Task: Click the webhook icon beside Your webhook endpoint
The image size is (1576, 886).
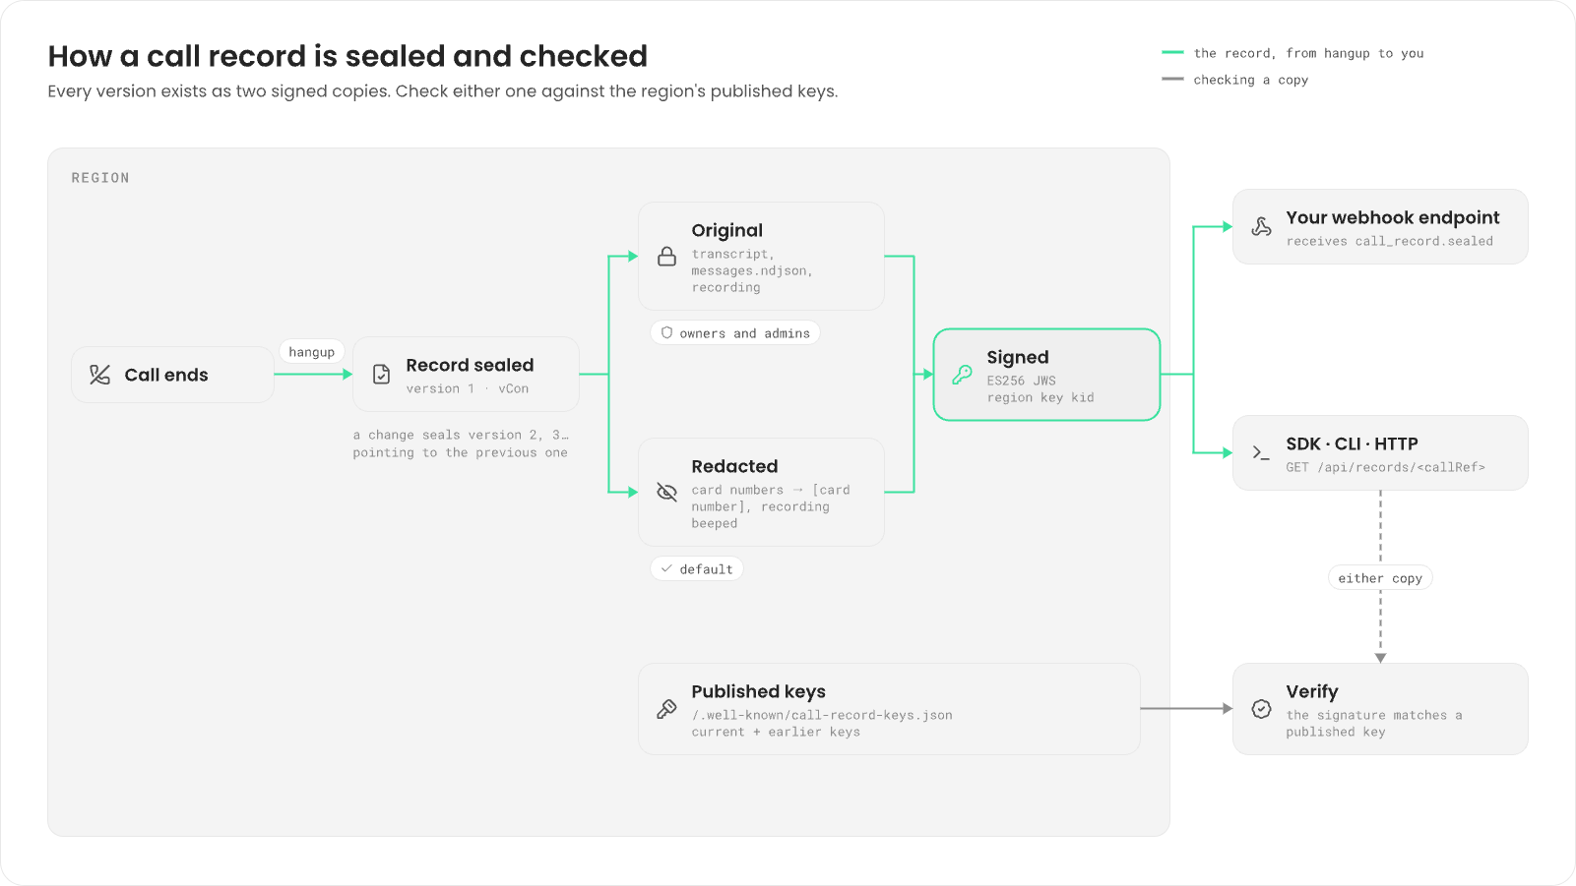Action: tap(1261, 227)
